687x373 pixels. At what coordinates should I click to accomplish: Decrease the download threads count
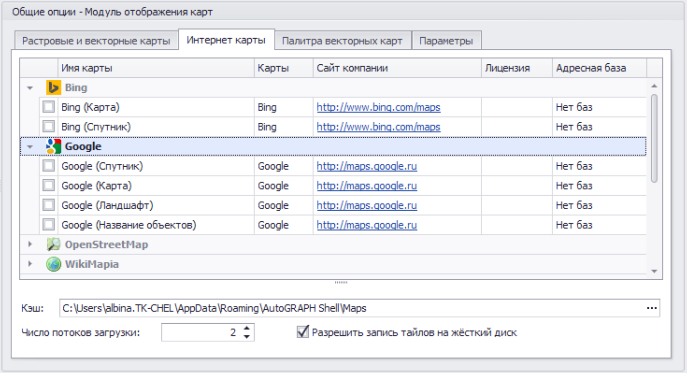point(247,337)
